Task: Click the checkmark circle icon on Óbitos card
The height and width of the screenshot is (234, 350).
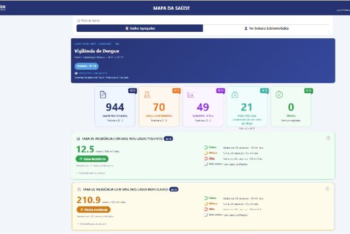Action: click(x=278, y=95)
